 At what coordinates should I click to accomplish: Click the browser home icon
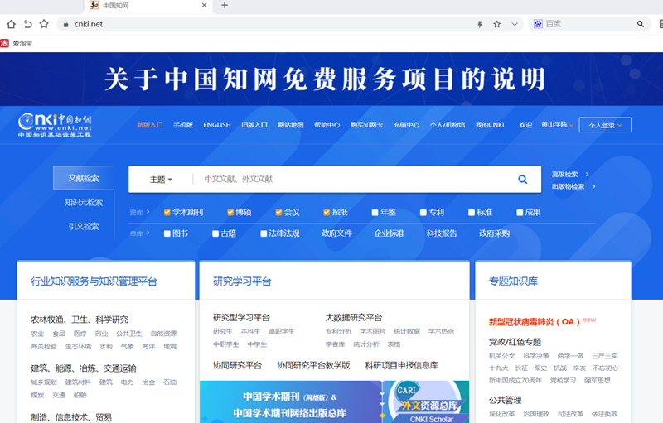[x=11, y=24]
